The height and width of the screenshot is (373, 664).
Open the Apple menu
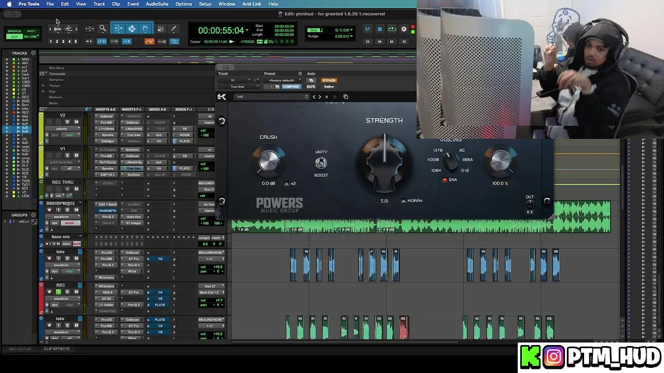pos(9,4)
